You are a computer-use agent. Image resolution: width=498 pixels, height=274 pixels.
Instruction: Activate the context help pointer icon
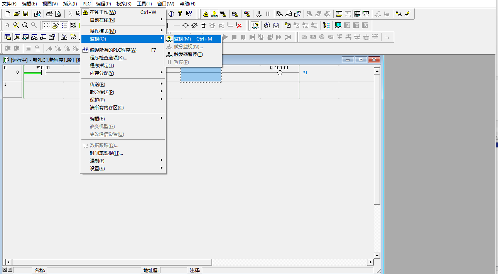(x=189, y=14)
